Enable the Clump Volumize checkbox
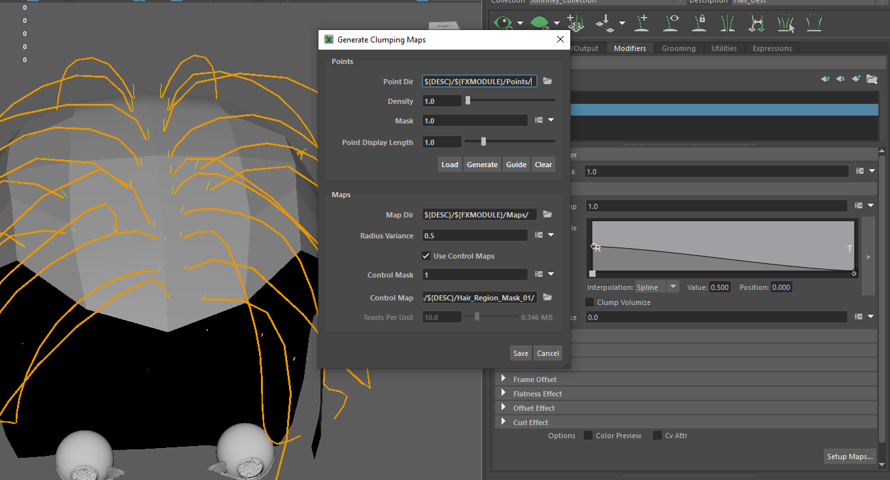This screenshot has height=480, width=890. tap(589, 302)
